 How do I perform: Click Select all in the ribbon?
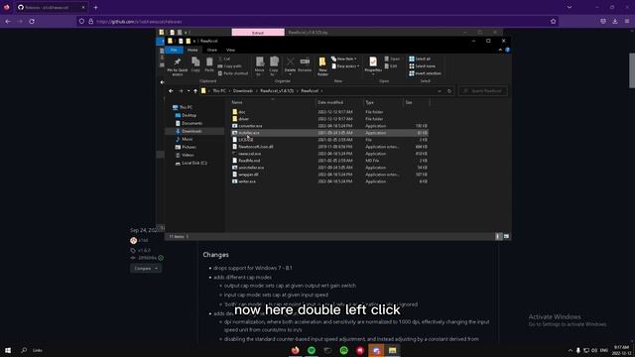click(420, 59)
